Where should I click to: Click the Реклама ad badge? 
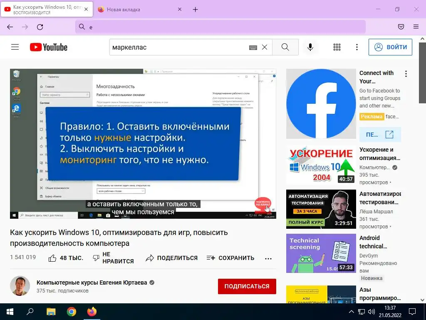[372, 117]
